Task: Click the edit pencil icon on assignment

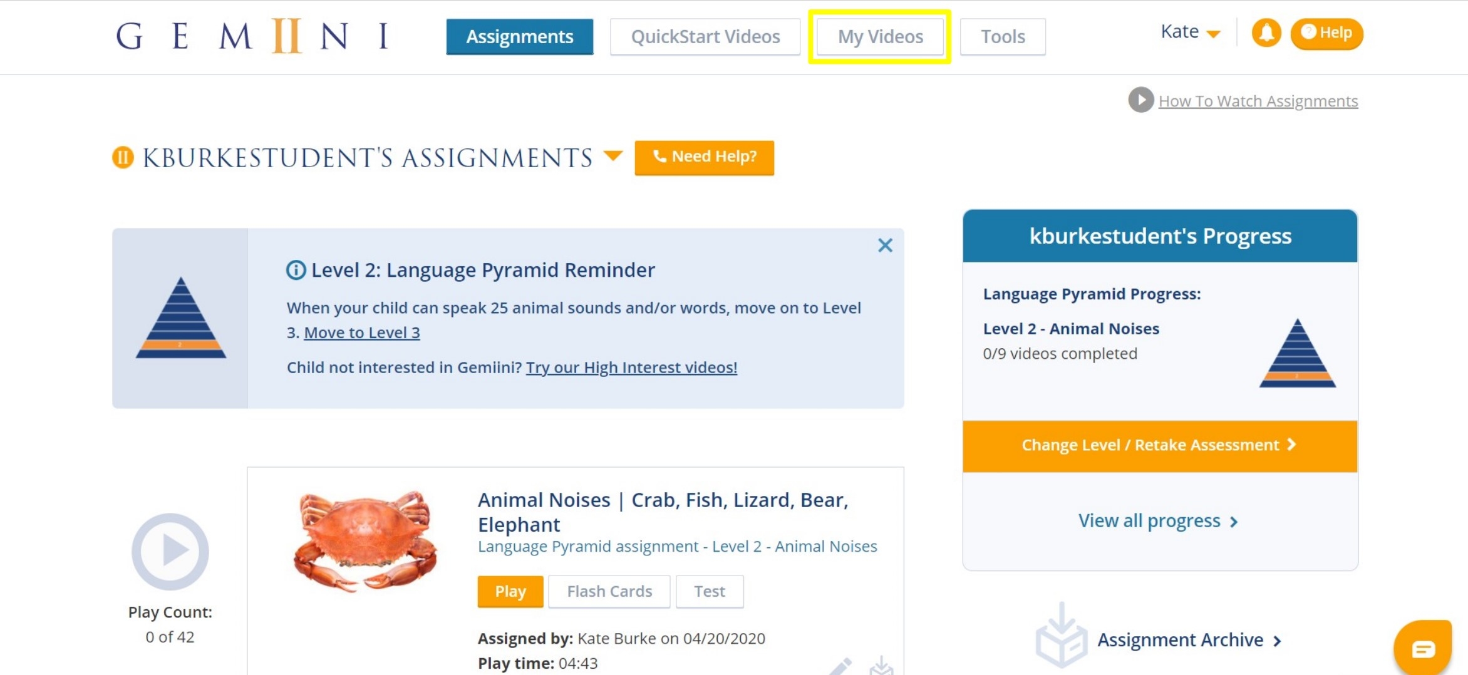Action: coord(840,666)
